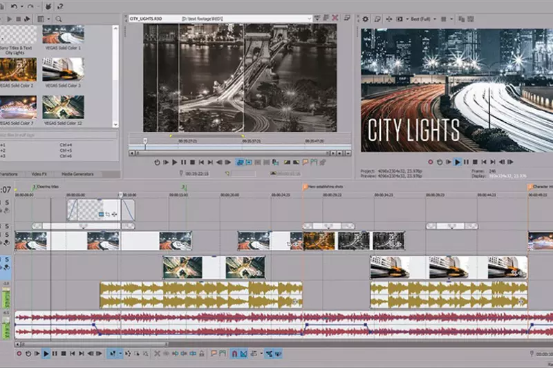The height and width of the screenshot is (368, 553).
Task: Toggle solo on the top video track
Action: point(7,202)
